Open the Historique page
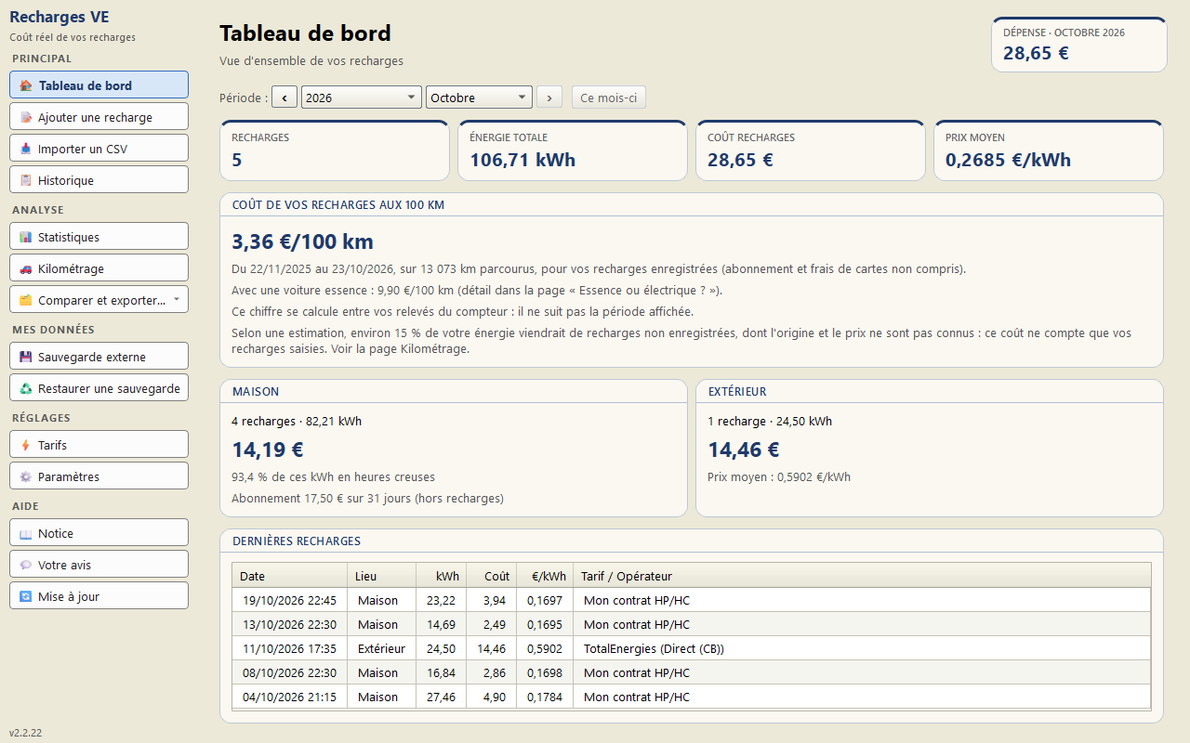Screen dimensions: 1190x743 99,180
